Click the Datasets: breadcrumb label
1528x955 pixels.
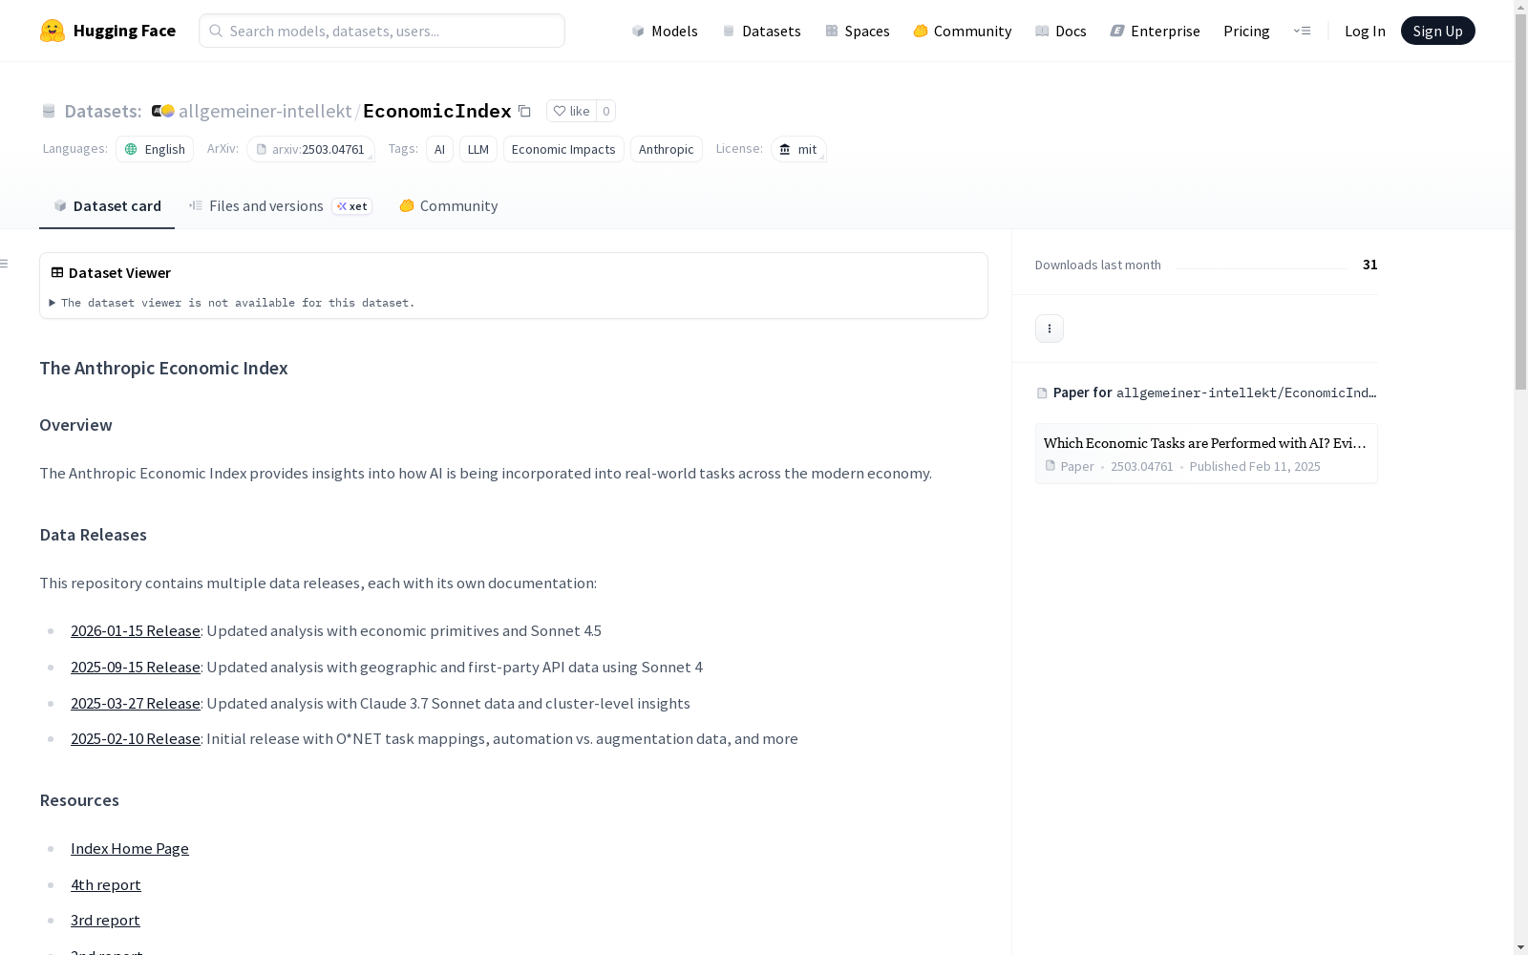[103, 111]
